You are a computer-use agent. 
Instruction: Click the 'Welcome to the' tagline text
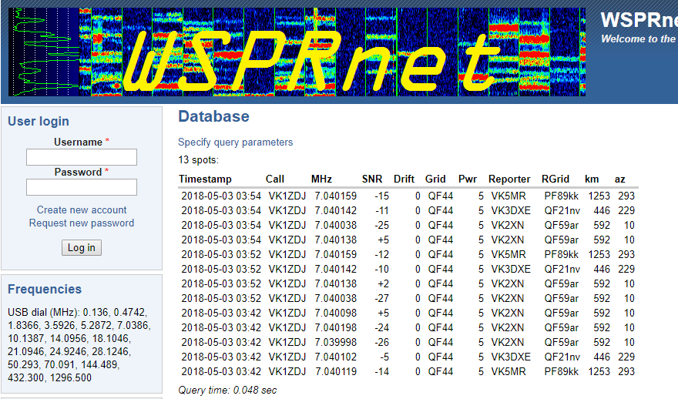coord(639,39)
